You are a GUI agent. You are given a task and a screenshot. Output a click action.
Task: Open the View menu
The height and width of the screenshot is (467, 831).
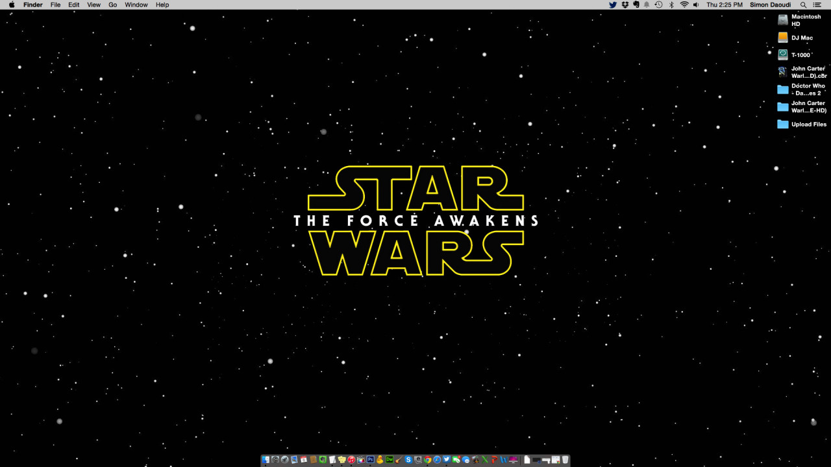pos(93,5)
